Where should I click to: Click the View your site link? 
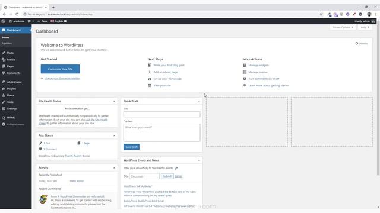[162, 85]
